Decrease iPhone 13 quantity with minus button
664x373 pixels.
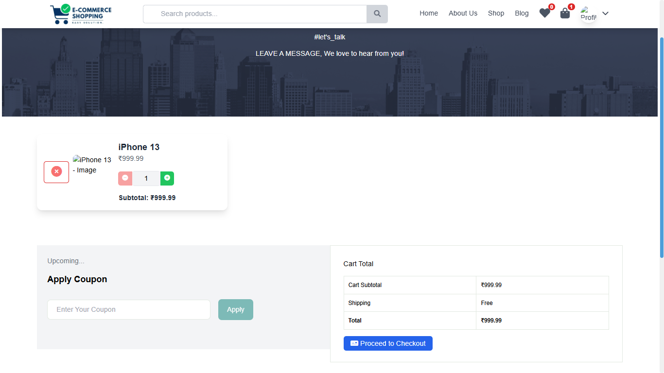pos(125,178)
